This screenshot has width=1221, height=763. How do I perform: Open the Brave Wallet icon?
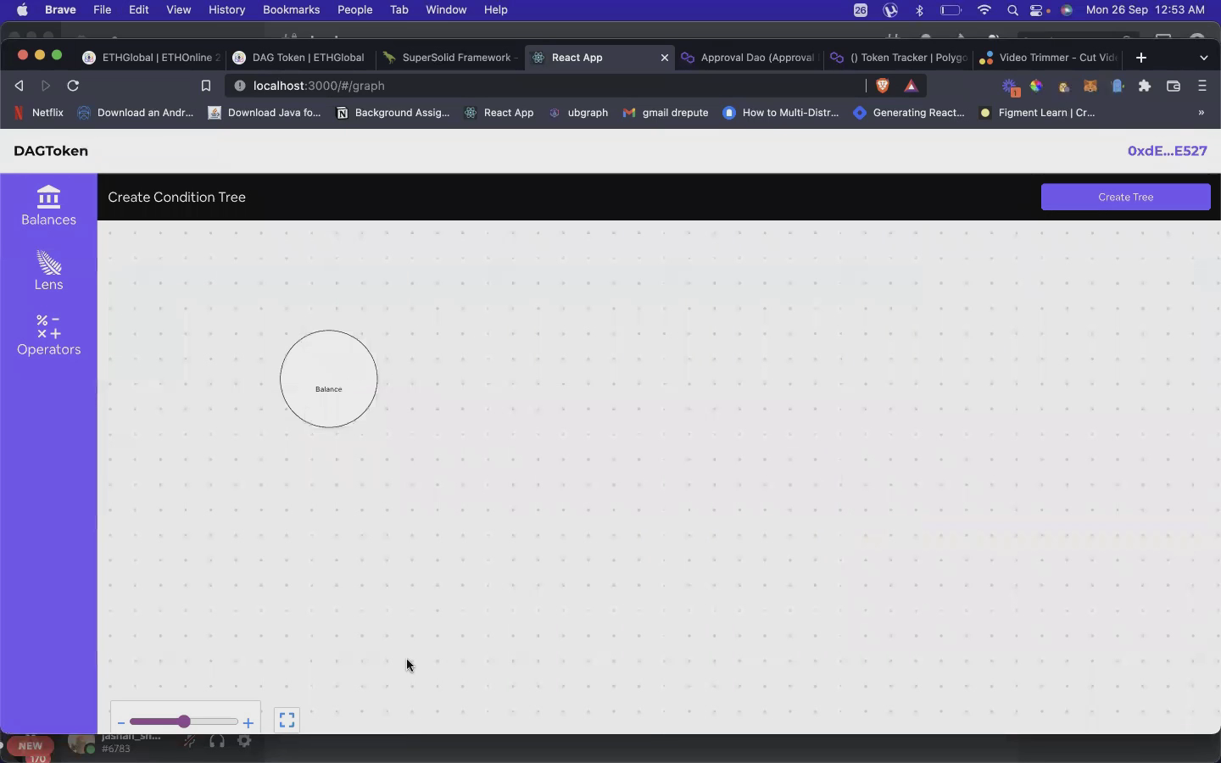1174,86
